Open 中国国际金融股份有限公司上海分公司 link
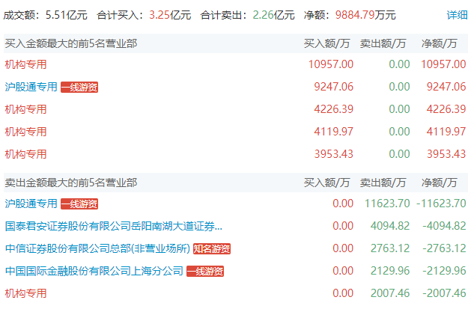 (x=94, y=271)
